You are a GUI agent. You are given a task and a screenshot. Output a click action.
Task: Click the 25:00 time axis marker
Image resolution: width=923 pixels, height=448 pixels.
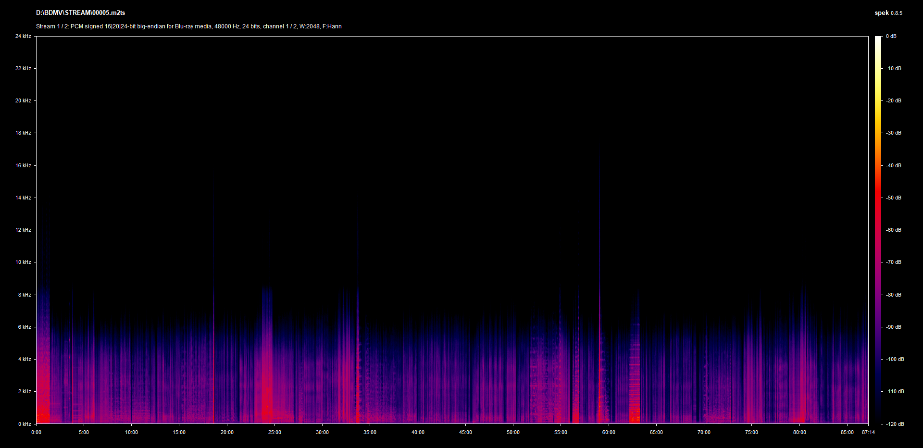pyautogui.click(x=274, y=432)
